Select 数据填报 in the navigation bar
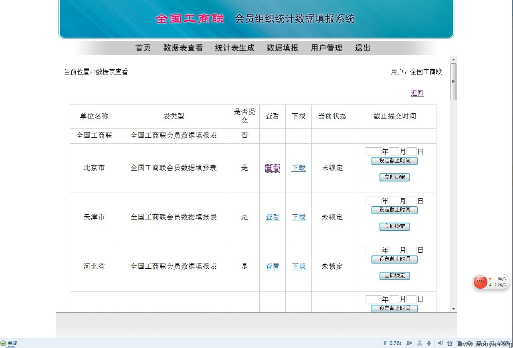This screenshot has height=348, width=513. pyautogui.click(x=283, y=48)
